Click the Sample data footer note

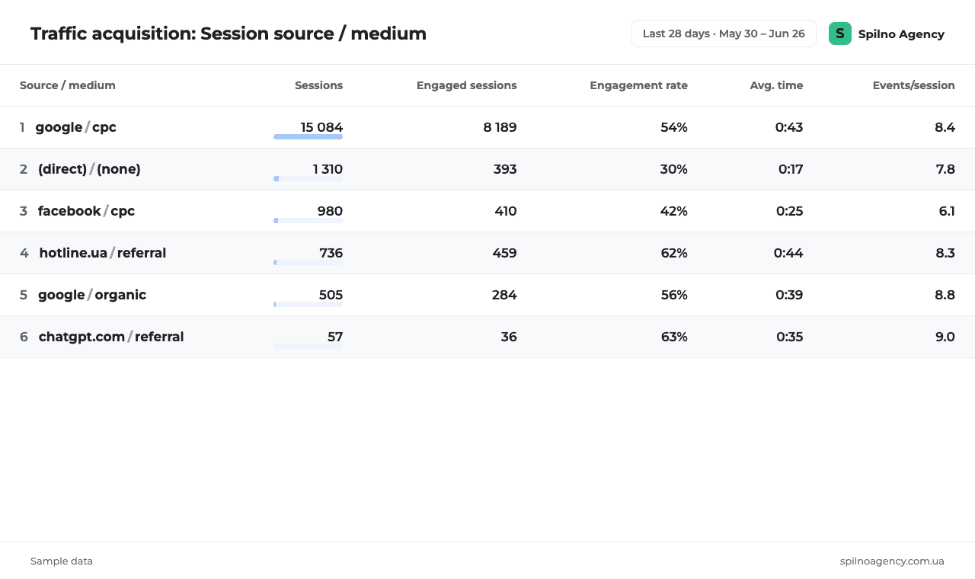62,561
